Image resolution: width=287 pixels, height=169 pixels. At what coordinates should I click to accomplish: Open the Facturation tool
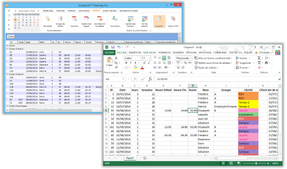tap(115, 22)
